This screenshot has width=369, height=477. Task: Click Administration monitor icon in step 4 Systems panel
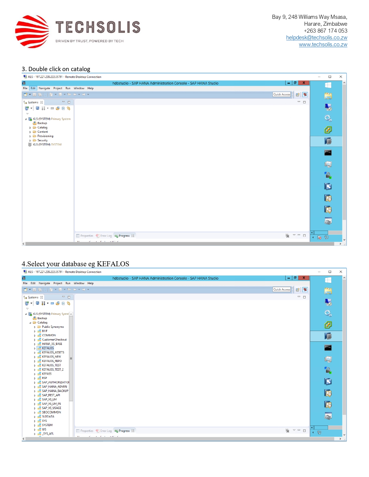point(37,304)
